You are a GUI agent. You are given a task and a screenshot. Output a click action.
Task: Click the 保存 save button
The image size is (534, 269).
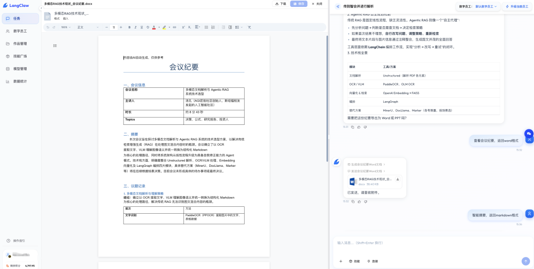click(299, 4)
